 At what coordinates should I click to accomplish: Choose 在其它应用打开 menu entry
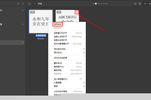(67, 40)
